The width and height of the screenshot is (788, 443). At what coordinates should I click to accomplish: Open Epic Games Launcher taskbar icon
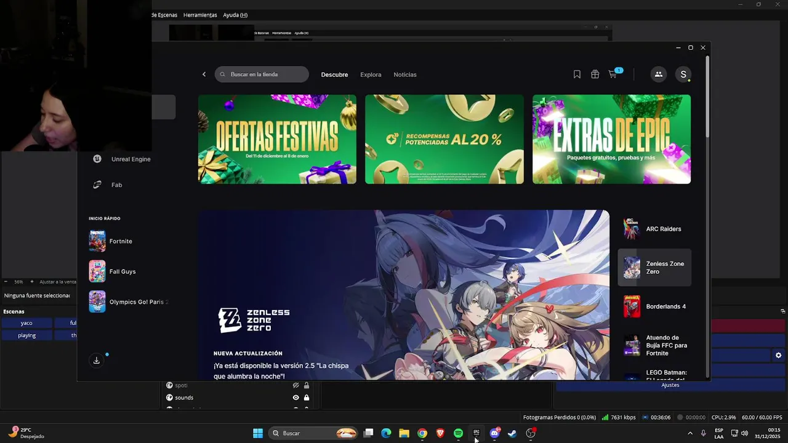coord(476,433)
